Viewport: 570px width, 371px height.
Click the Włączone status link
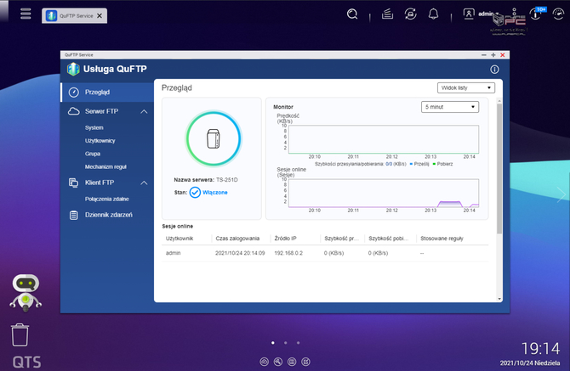(x=215, y=192)
